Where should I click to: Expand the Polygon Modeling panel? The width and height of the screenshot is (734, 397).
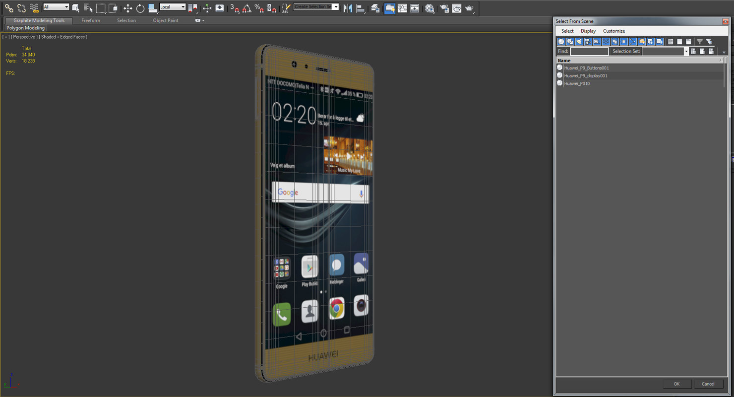[x=26, y=28]
